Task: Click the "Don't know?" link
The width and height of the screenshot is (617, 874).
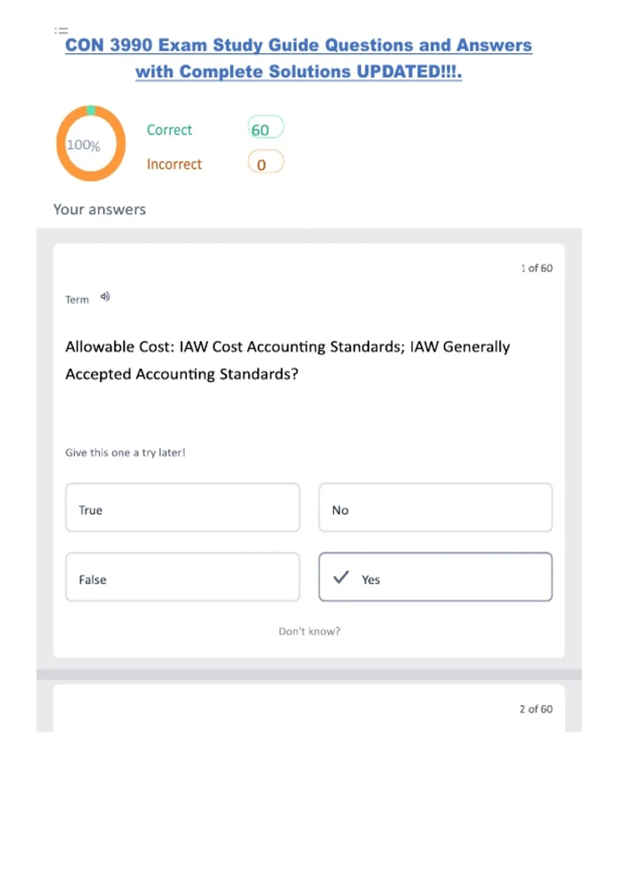Action: pos(309,631)
